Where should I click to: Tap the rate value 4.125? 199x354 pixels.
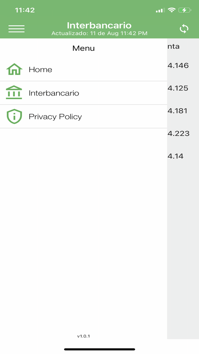click(x=178, y=88)
